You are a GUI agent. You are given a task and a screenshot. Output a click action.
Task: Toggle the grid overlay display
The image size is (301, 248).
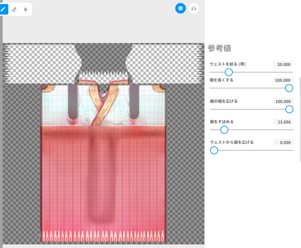[x=181, y=8]
